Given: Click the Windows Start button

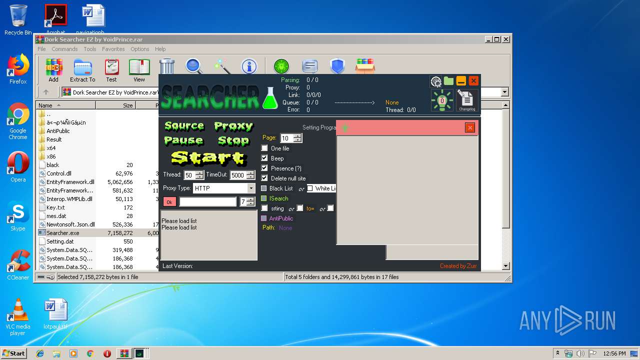Looking at the screenshot, I should point(13,353).
